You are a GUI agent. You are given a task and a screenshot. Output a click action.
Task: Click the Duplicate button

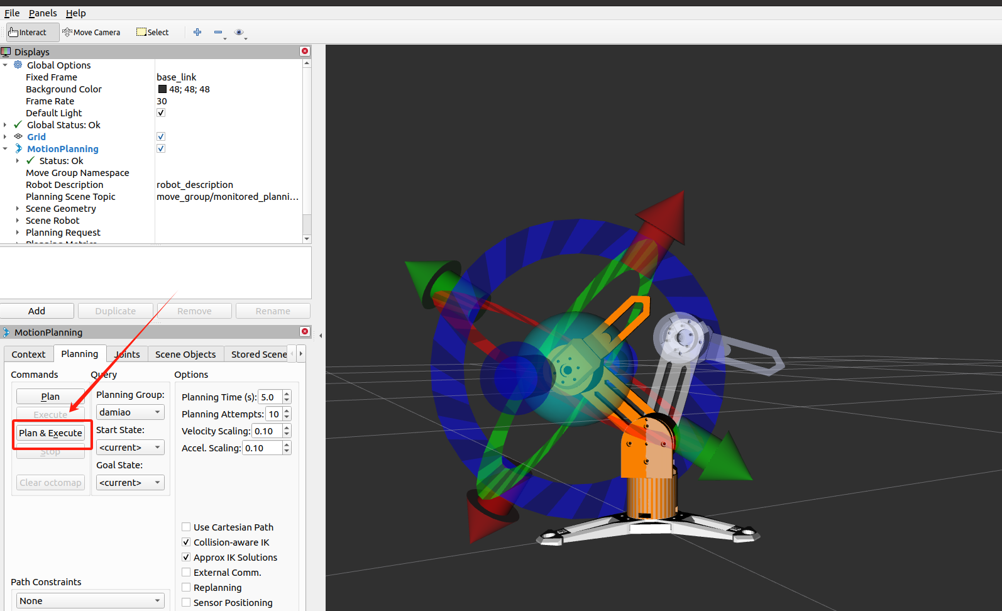[115, 311]
